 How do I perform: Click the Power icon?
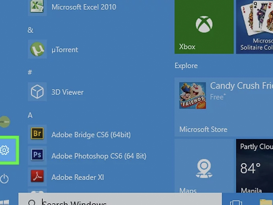[4, 178]
